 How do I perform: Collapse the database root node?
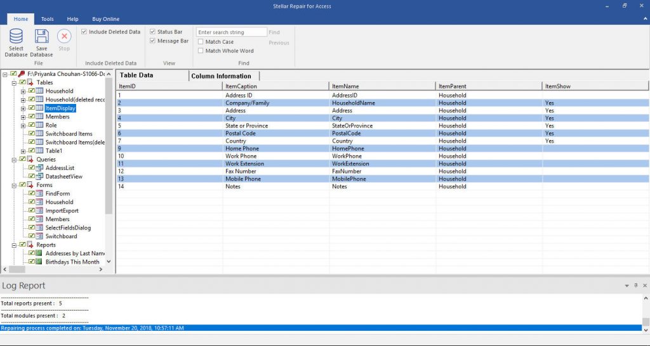[5, 75]
